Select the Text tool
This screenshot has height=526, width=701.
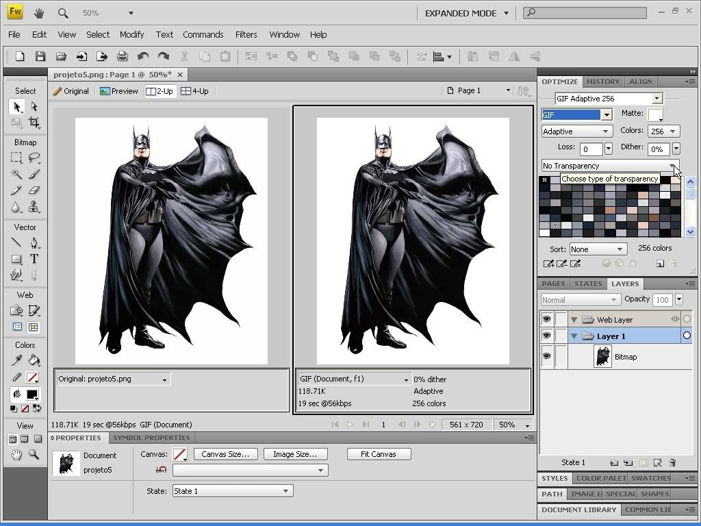(x=34, y=259)
